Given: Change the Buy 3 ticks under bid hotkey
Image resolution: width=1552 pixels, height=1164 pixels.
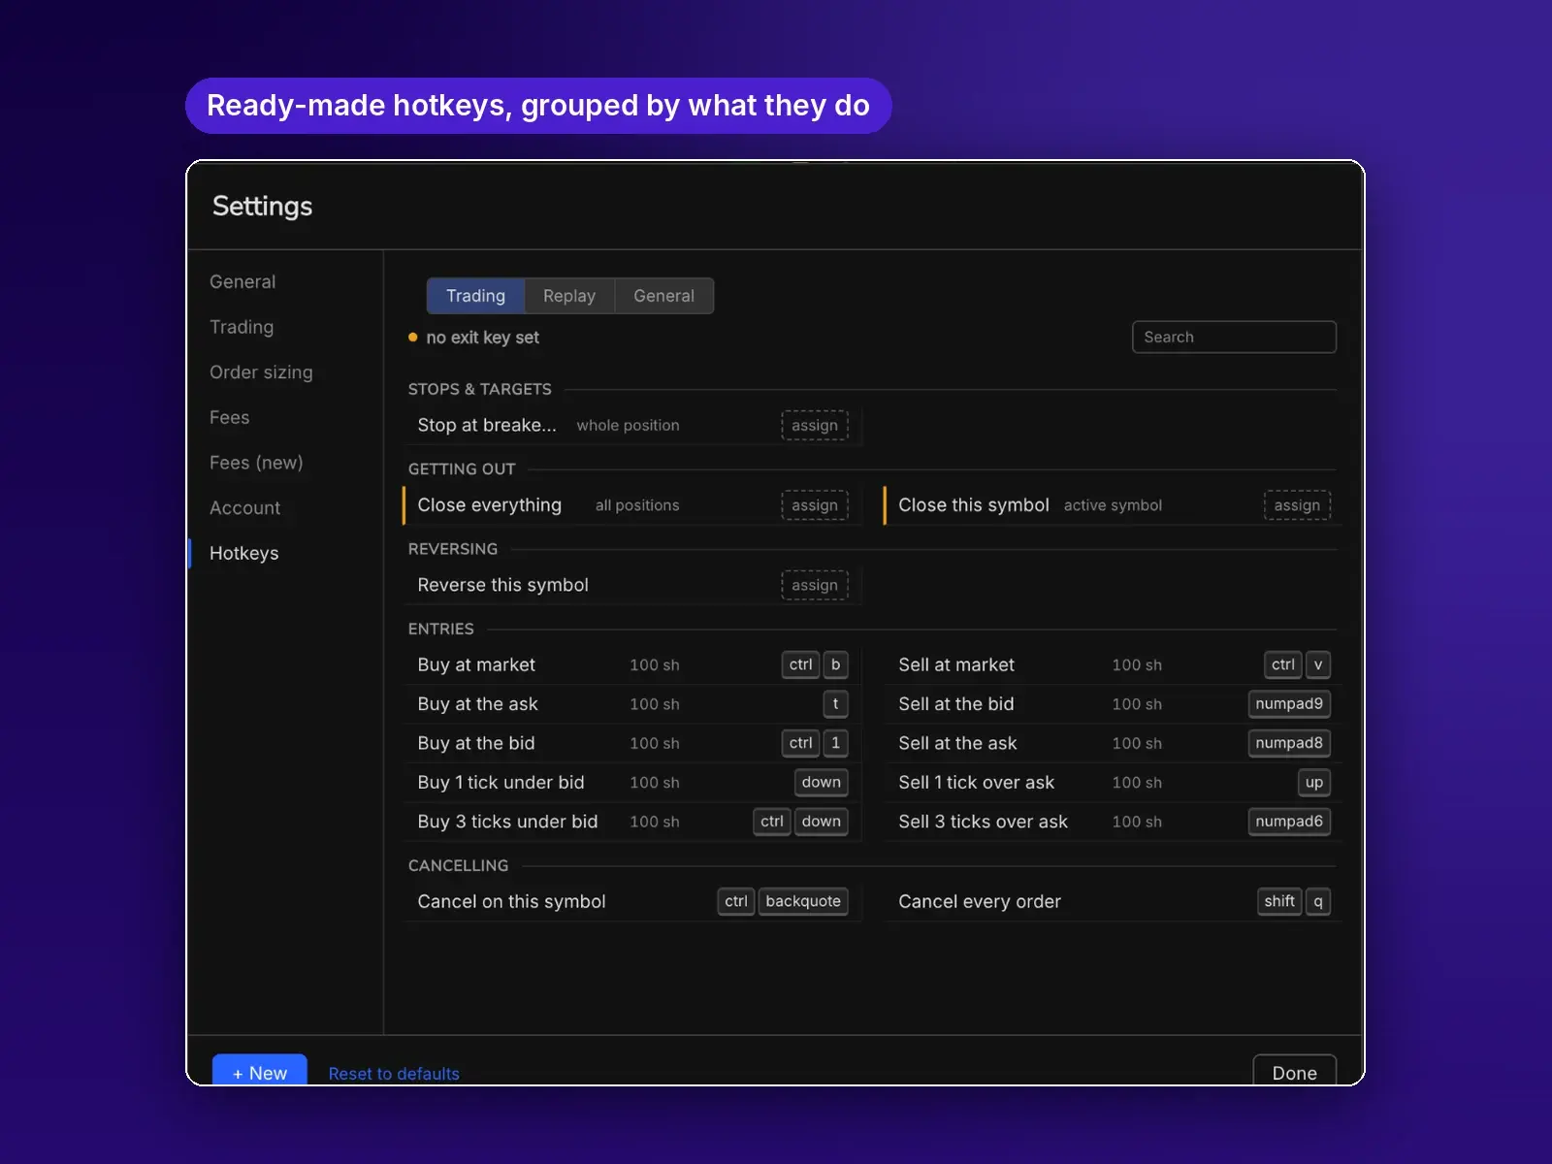Looking at the screenshot, I should 801,822.
